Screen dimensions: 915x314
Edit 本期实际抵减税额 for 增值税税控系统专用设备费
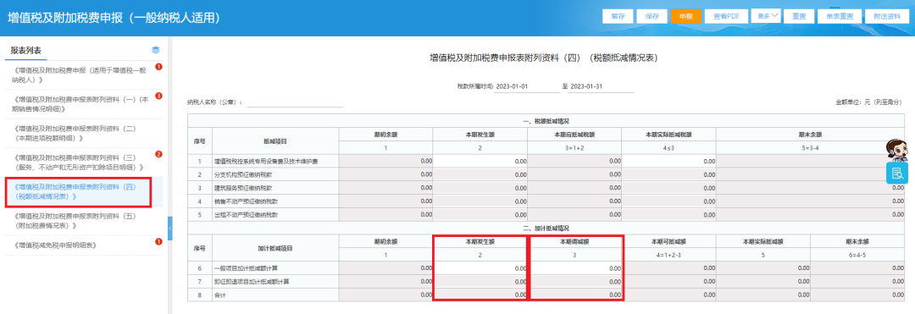(668, 161)
